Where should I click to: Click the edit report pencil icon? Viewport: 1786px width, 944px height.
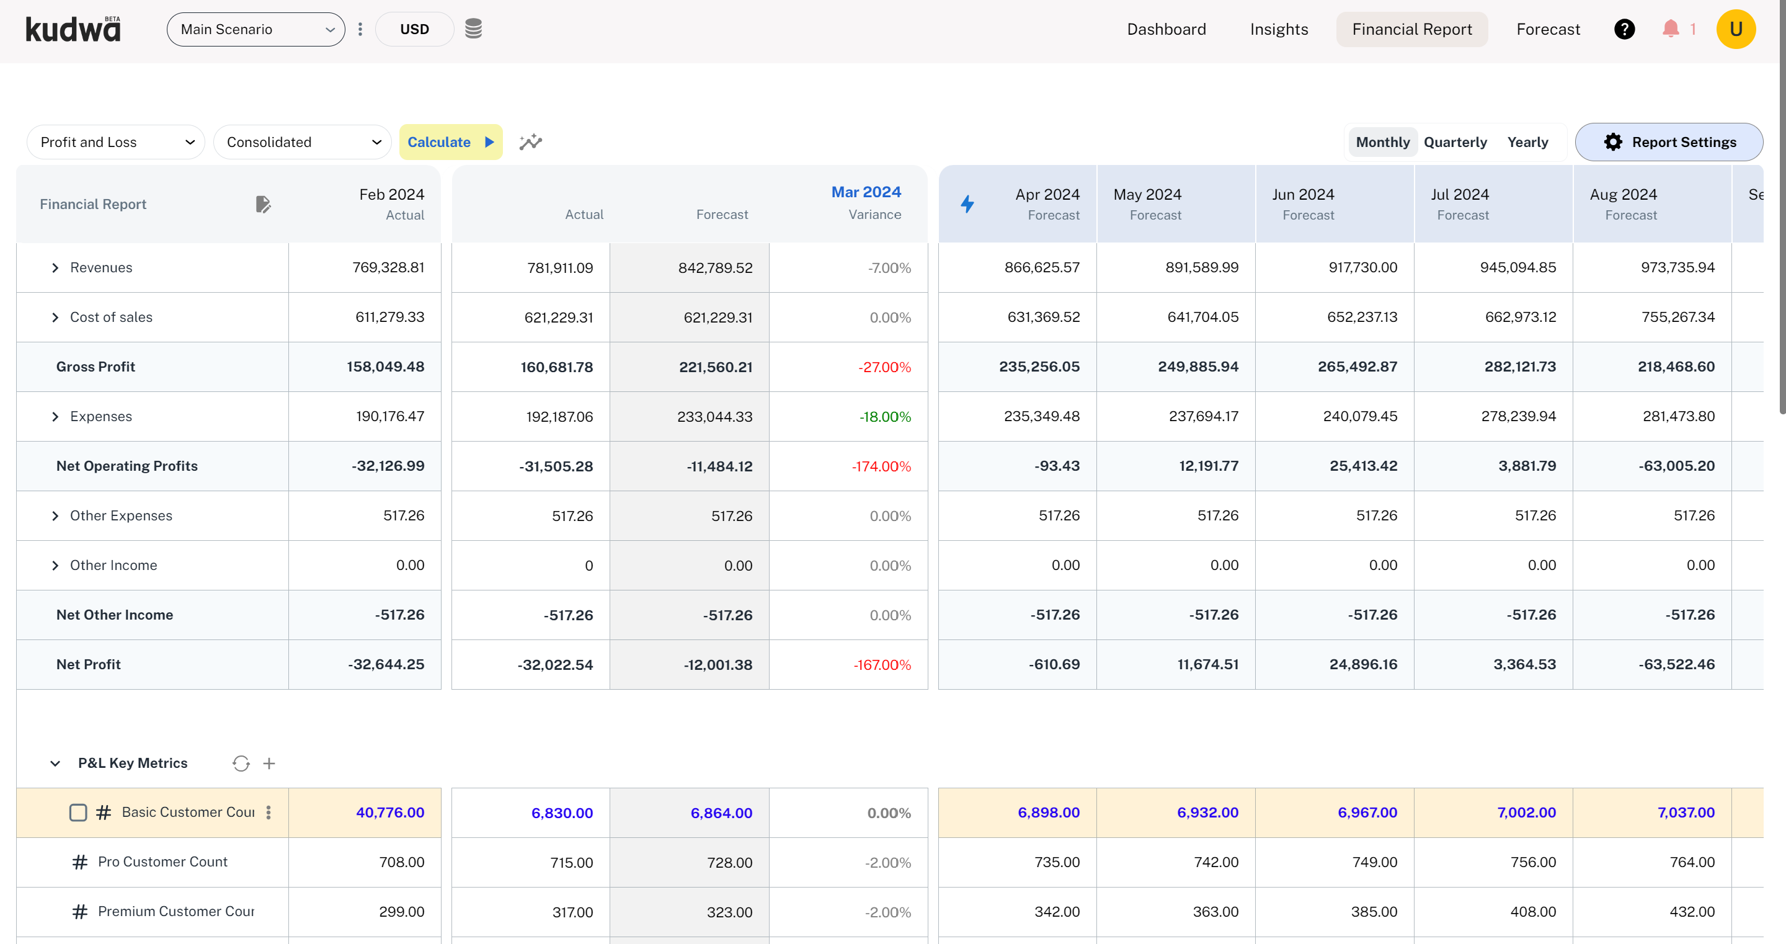263,204
